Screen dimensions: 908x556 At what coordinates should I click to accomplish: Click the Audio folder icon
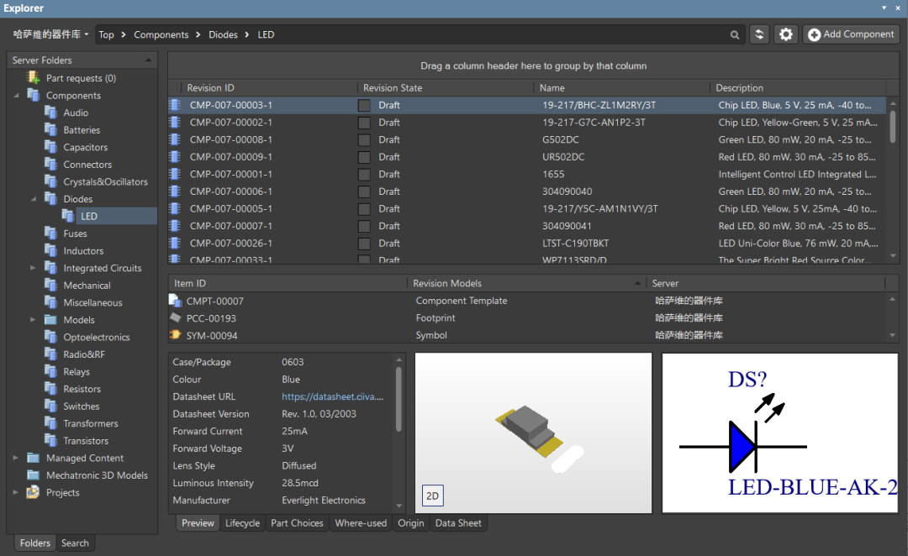pos(51,113)
